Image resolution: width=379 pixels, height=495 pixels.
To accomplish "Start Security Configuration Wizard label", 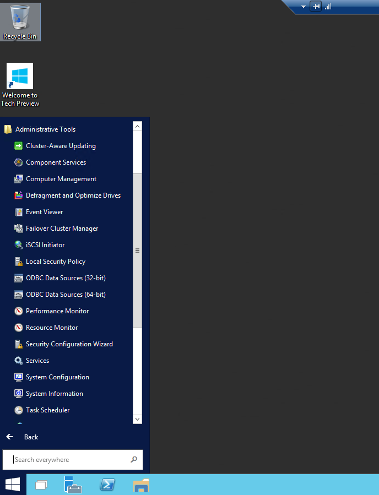I will coord(69,344).
